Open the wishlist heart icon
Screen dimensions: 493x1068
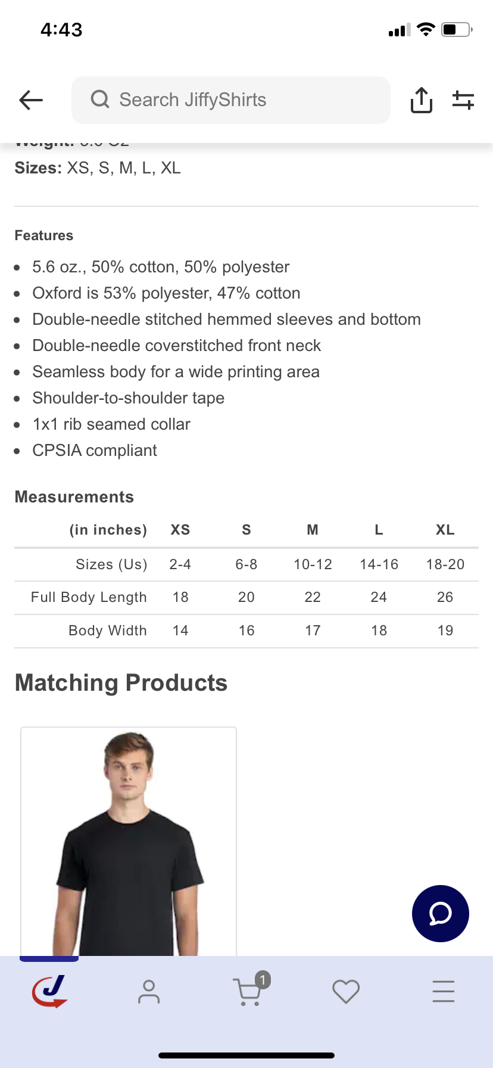pos(345,992)
